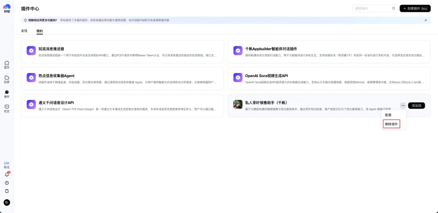Viewport: 438px width, 213px height.
Task: Open the 如流消息推送器 plugin title
Action: [x=52, y=48]
